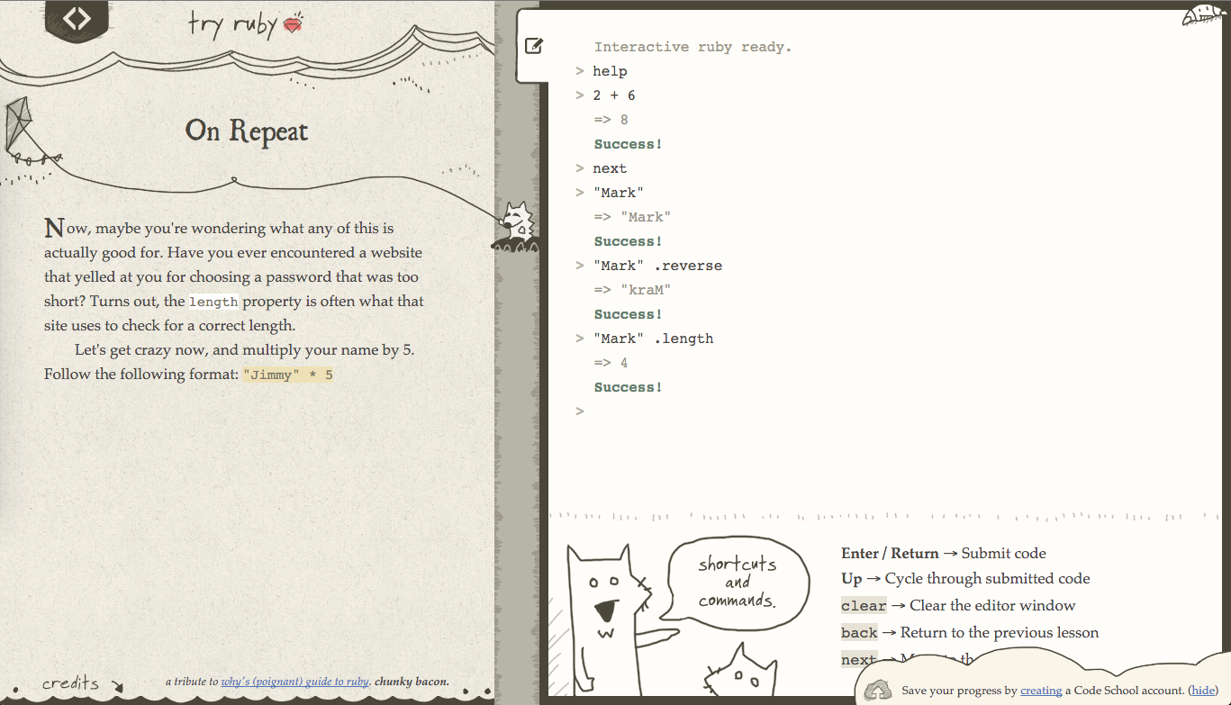Open the pencil edit icon beside console
Screen dimensions: 1231x705
(x=534, y=45)
